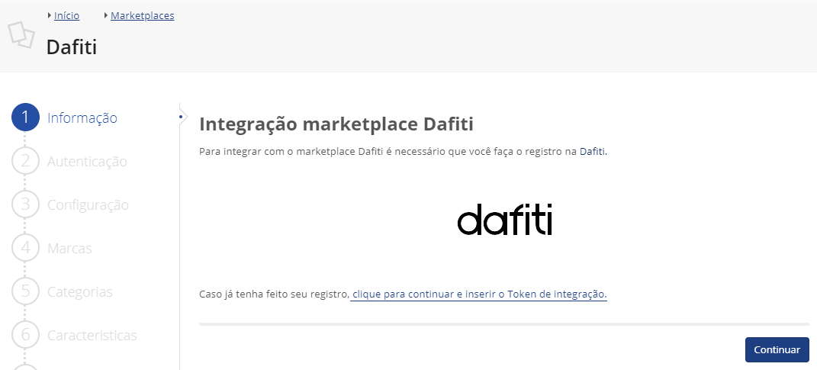Click the Integração marketplace Dafiti heading

[336, 124]
